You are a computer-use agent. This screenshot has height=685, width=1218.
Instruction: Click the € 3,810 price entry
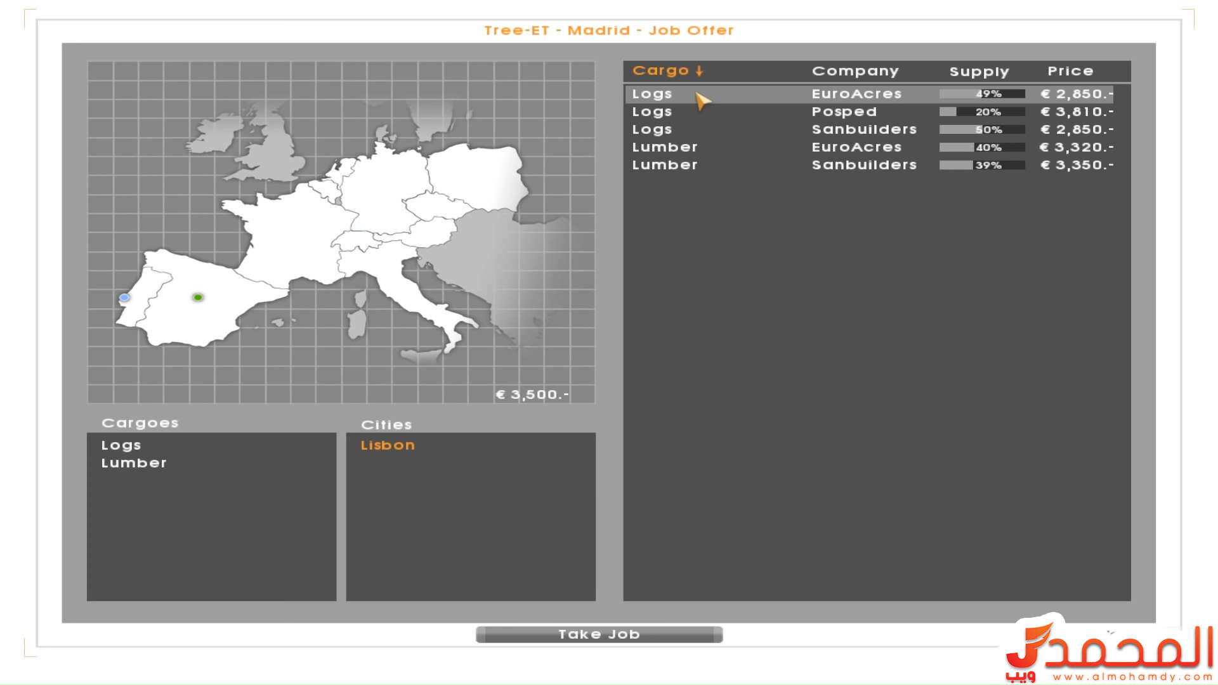pos(1077,112)
